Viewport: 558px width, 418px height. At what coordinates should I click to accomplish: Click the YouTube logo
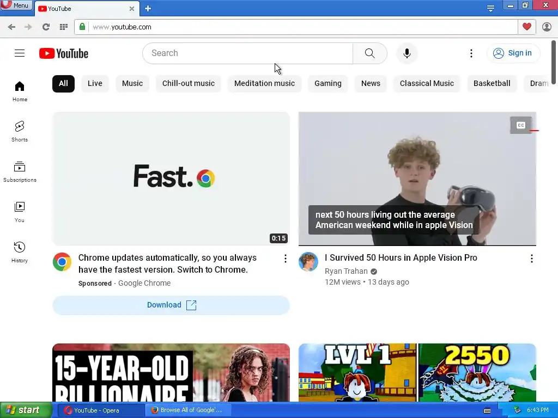click(64, 53)
